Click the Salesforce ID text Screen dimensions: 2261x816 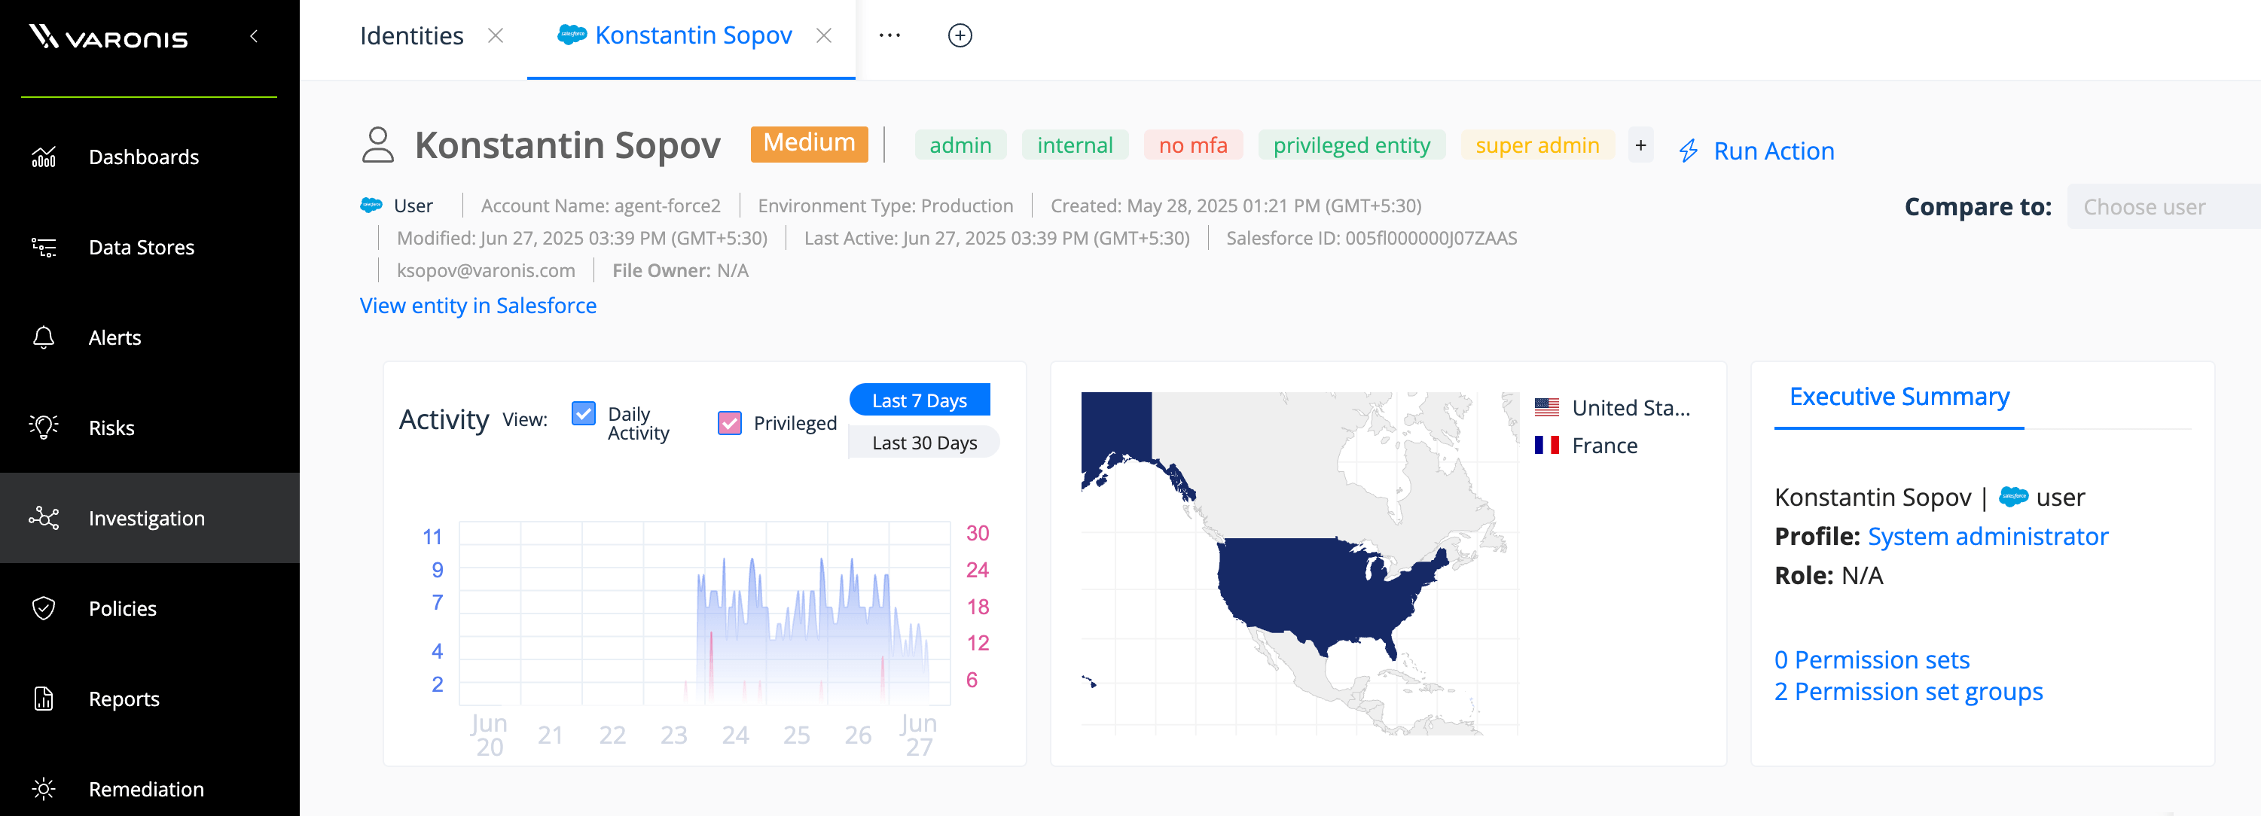[x=1371, y=238]
